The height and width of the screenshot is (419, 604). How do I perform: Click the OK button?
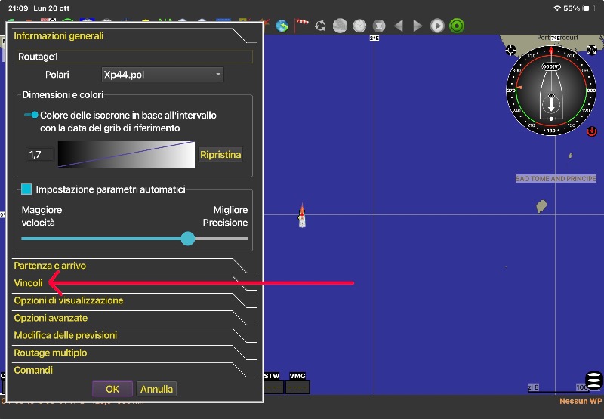coord(112,389)
